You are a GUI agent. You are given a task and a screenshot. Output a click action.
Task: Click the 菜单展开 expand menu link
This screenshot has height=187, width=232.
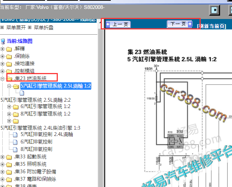click(x=16, y=28)
